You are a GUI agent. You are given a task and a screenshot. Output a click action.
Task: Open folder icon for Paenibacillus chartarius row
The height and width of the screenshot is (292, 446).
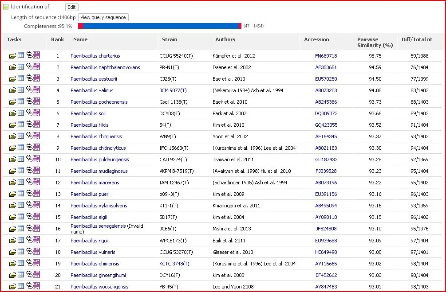pyautogui.click(x=12, y=56)
